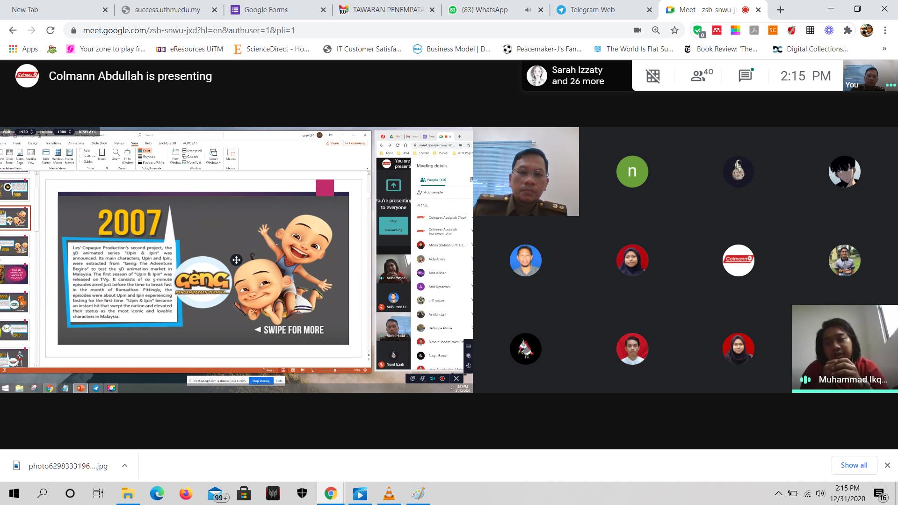Click the orange SC extension icon
The image size is (898, 505).
click(773, 30)
